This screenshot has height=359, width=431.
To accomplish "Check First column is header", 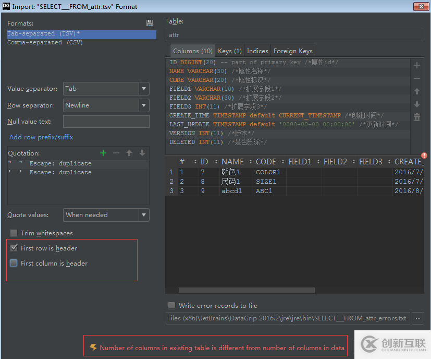I will click(14, 264).
